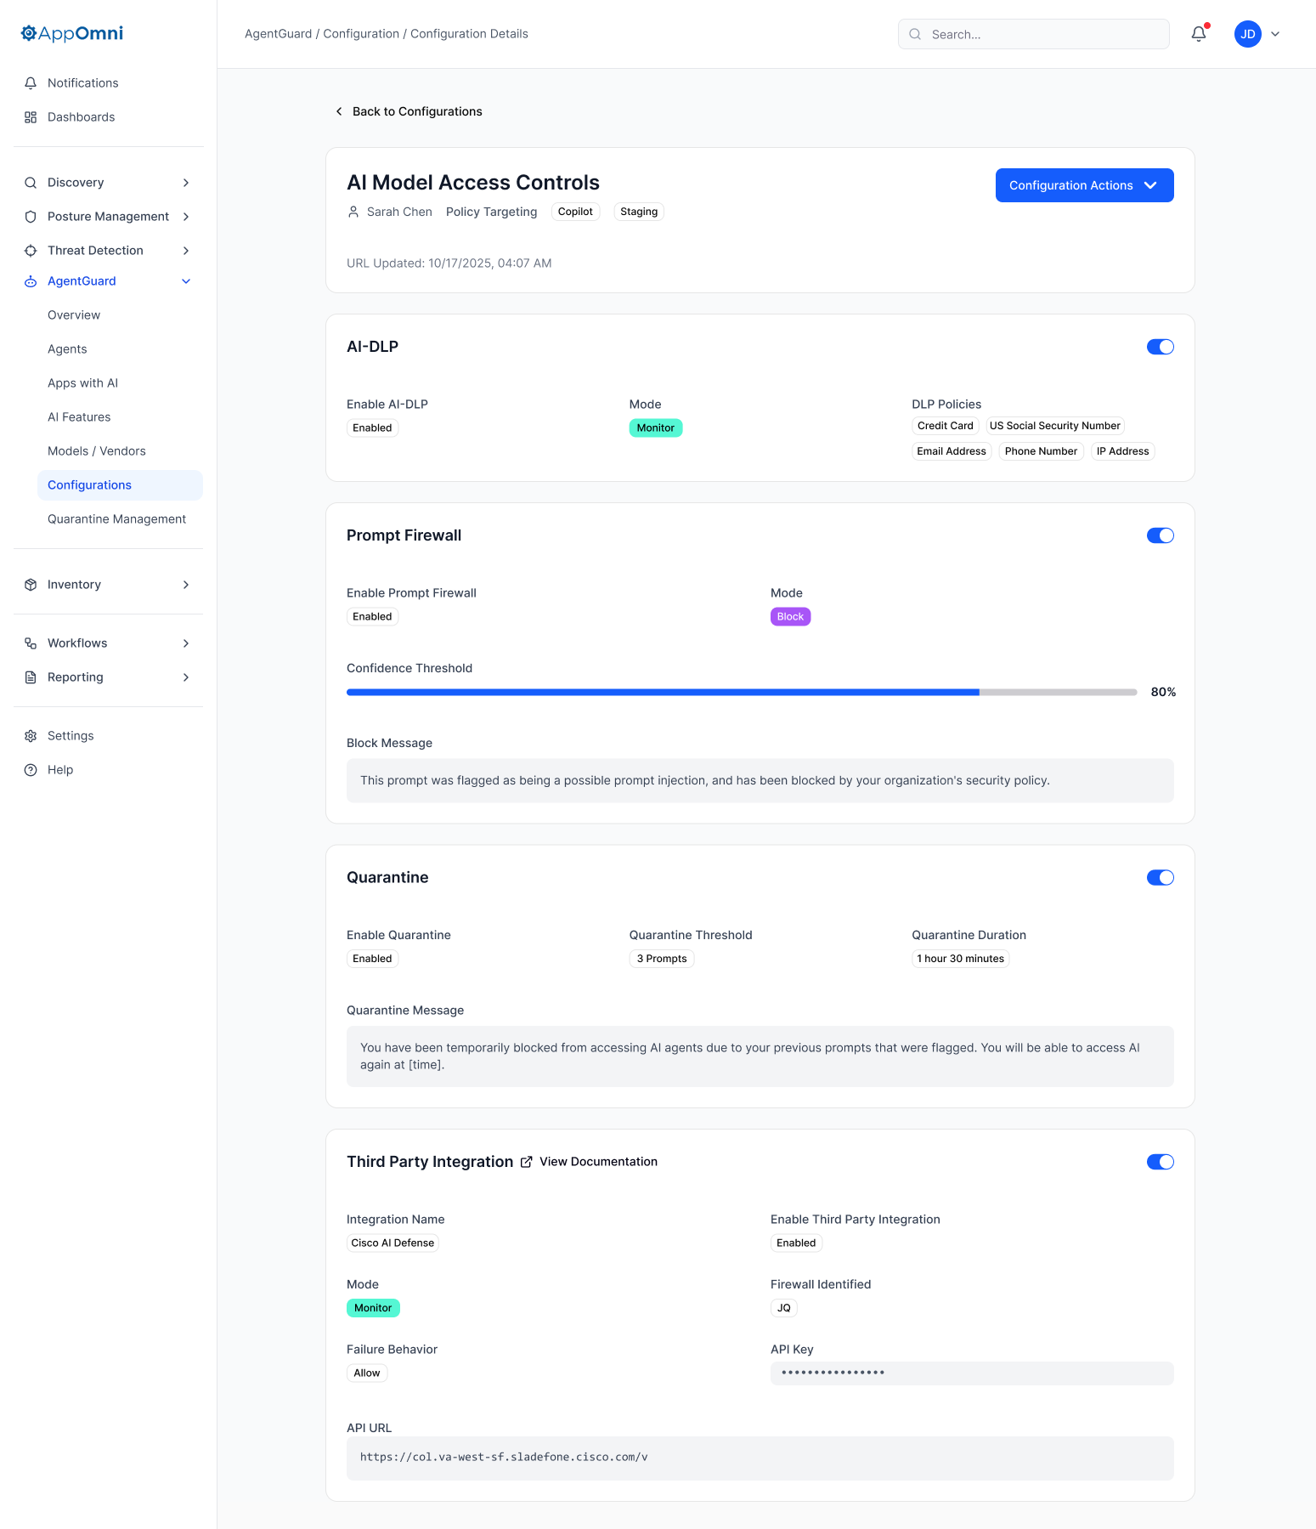Click the Reporting document icon
Screen dimensions: 1316x1529
tap(31, 677)
